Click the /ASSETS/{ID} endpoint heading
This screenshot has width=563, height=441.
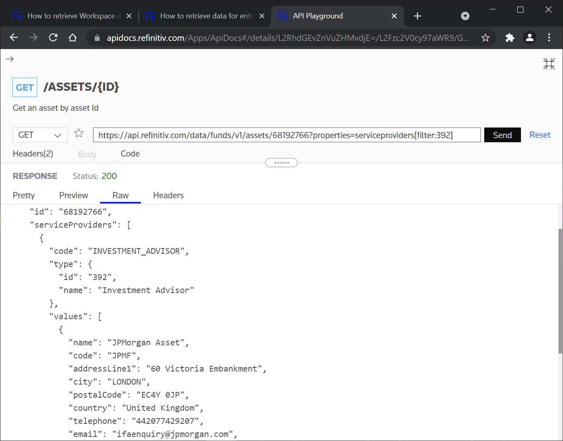(81, 87)
